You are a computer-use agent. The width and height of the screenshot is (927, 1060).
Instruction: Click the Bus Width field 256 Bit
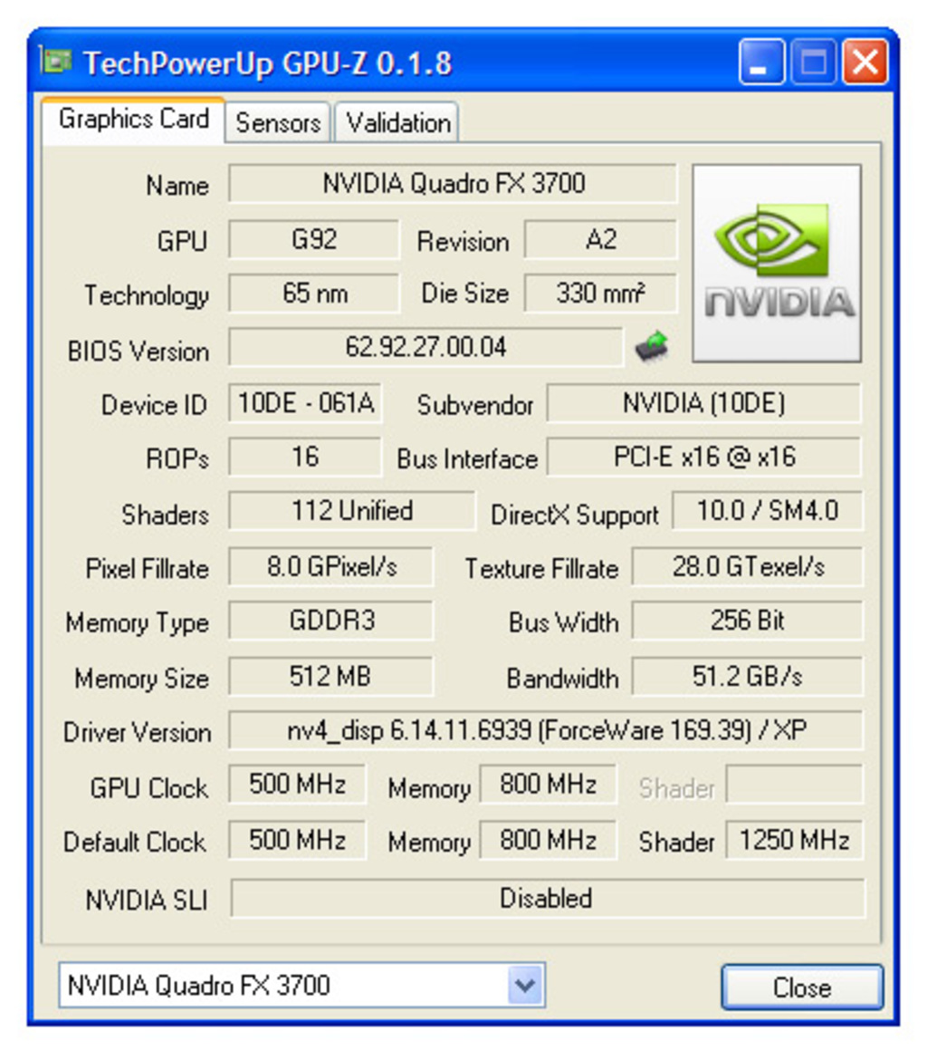coord(747,621)
